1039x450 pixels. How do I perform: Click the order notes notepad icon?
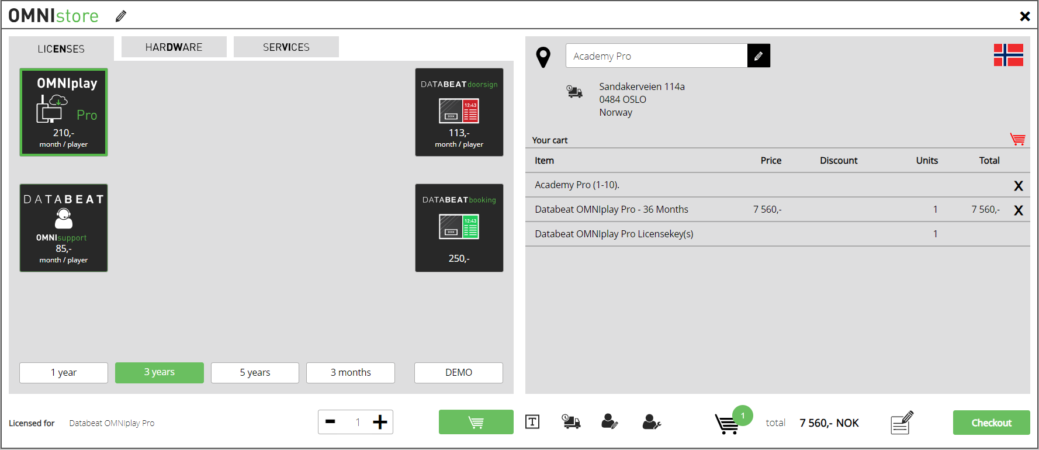pos(902,422)
